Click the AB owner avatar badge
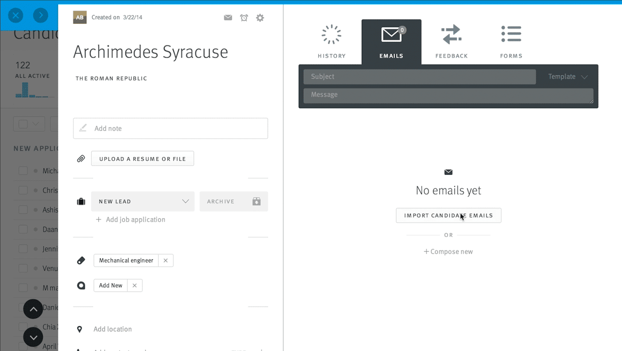The height and width of the screenshot is (351, 622). coord(80,17)
